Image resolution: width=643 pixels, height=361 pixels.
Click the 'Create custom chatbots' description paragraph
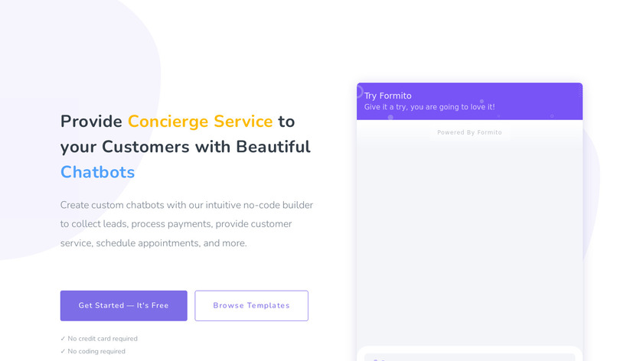point(187,205)
